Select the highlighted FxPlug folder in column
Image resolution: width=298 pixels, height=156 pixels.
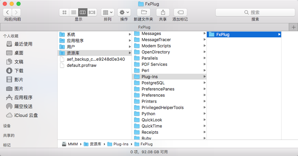pyautogui.click(x=244, y=35)
